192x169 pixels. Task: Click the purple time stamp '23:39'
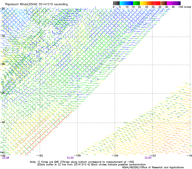tap(70, 158)
